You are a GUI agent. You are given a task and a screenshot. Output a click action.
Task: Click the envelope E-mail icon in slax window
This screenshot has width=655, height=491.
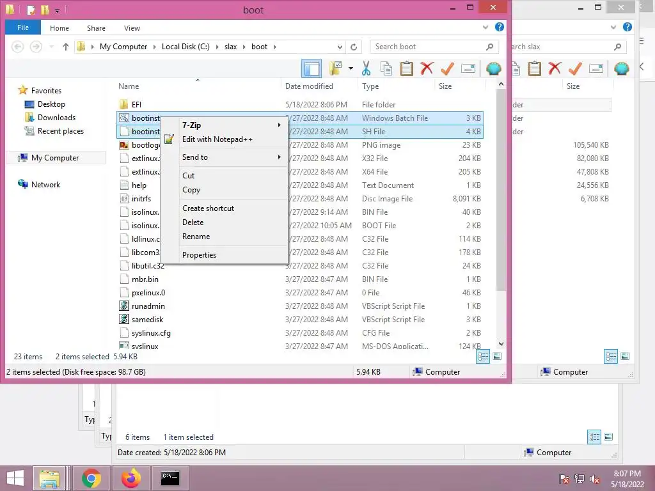pos(596,68)
